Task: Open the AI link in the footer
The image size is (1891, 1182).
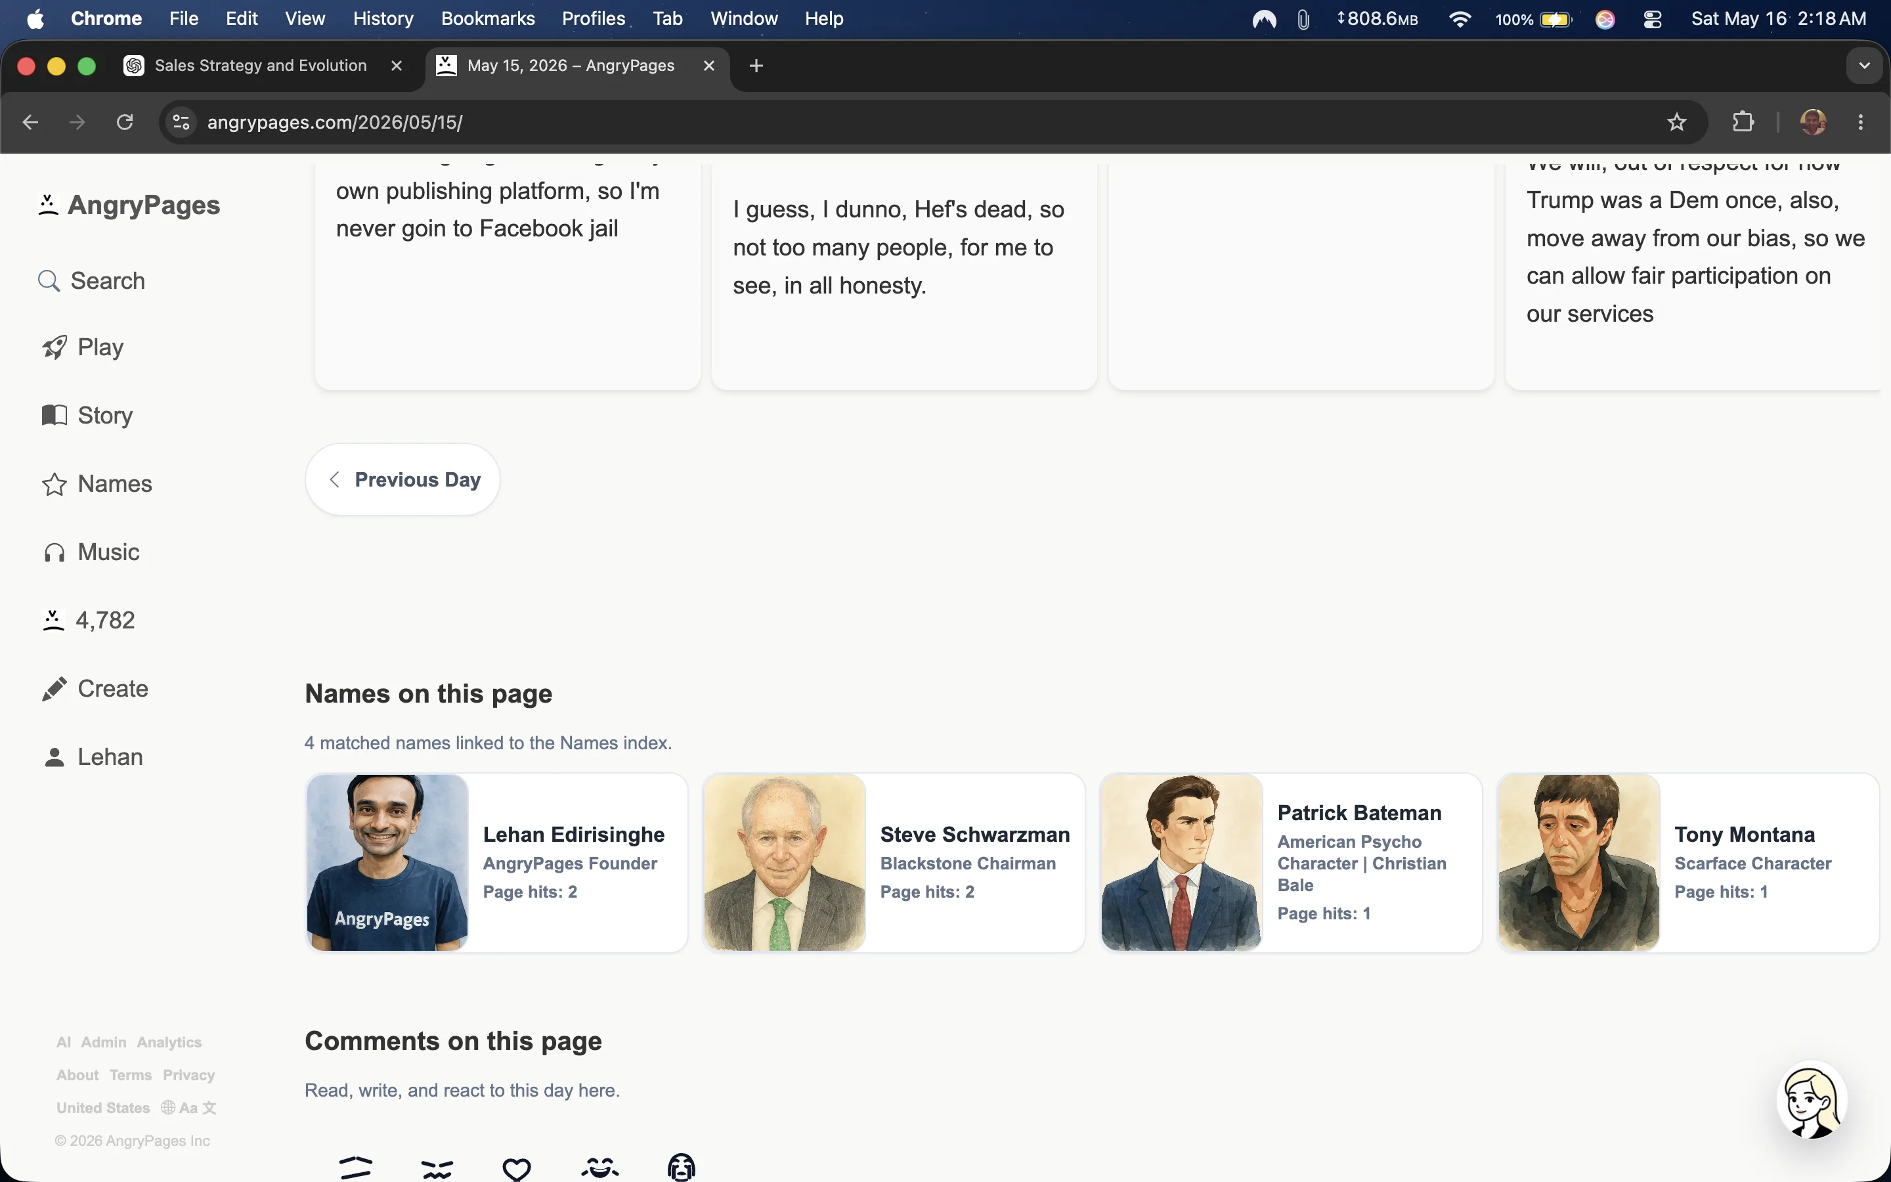Action: click(x=63, y=1042)
